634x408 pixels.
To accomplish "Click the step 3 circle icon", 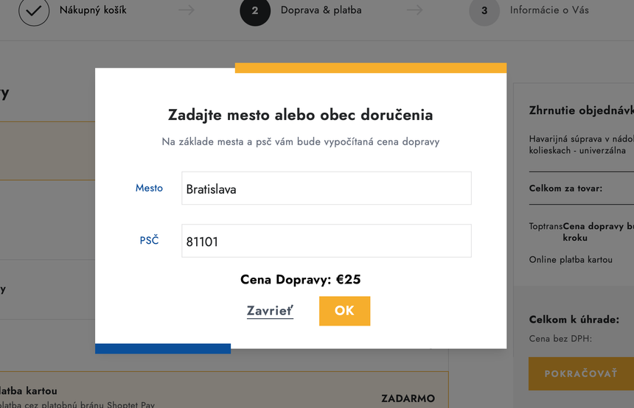I will tap(484, 11).
